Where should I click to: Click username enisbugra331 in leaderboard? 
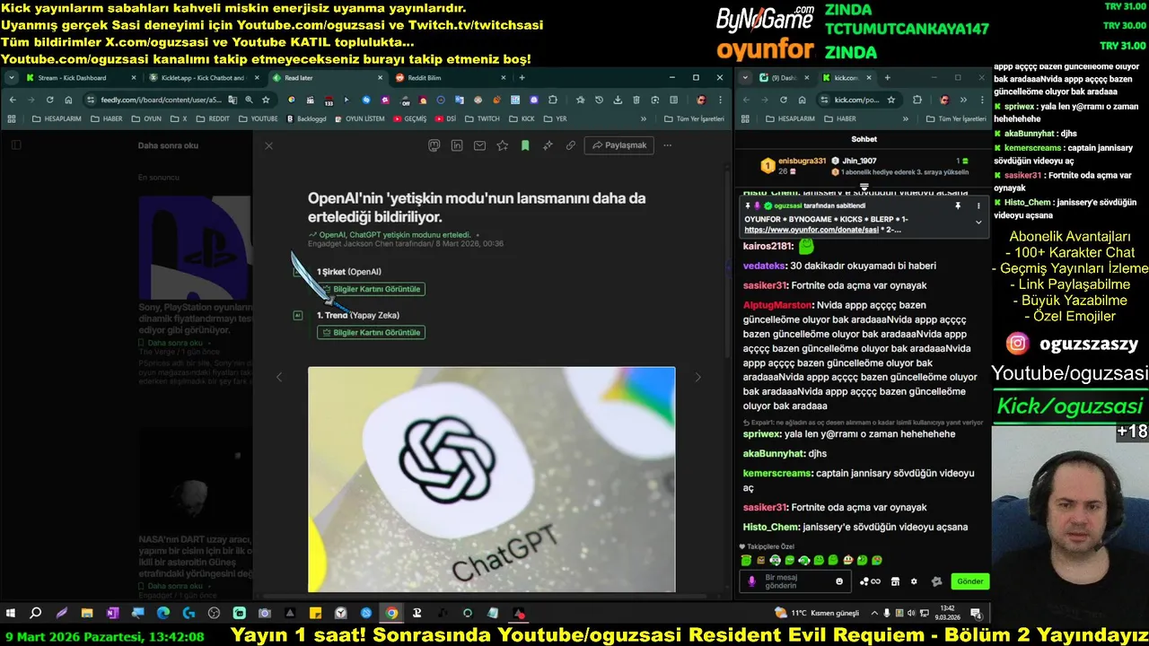coord(802,161)
